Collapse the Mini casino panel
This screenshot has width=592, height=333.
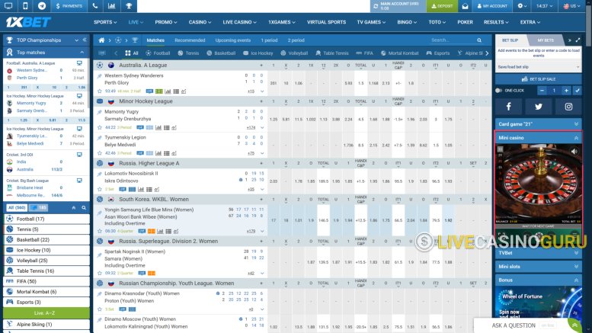point(539,138)
